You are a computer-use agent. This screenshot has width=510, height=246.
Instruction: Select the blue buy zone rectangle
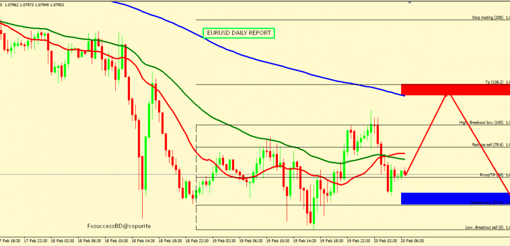point(456,199)
